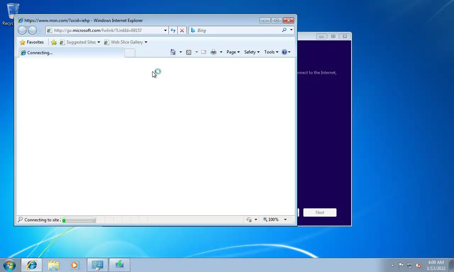
Task: Click the Internet Explorer title bar text
Action: [x=83, y=21]
